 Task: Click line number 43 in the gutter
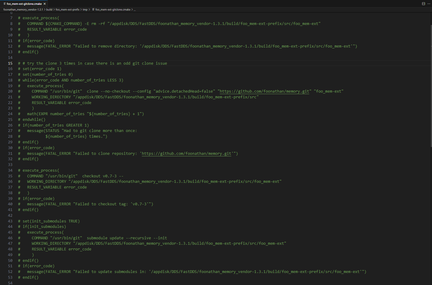tap(10, 221)
